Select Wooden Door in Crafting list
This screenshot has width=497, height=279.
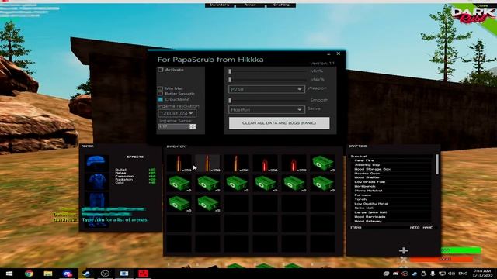(x=367, y=174)
